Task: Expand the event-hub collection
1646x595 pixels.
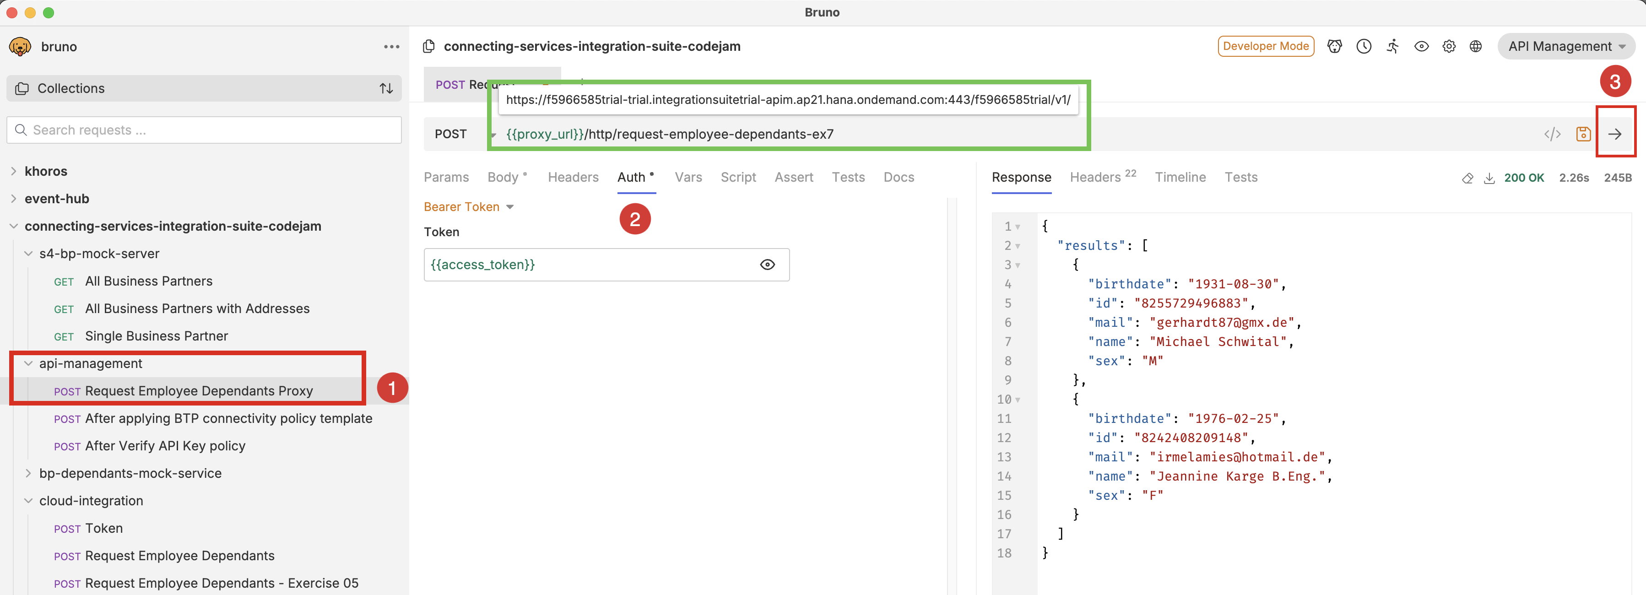Action: point(13,199)
